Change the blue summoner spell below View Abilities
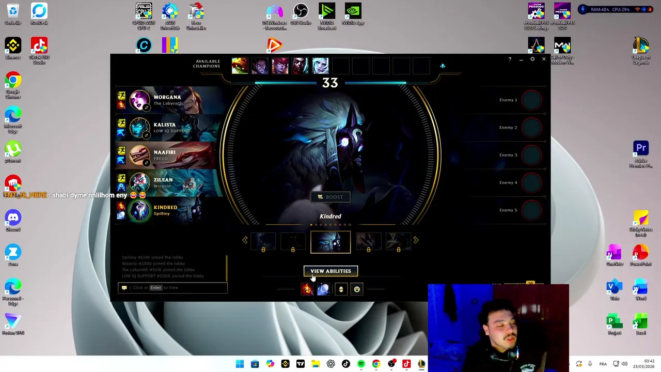The height and width of the screenshot is (372, 661). click(x=323, y=289)
